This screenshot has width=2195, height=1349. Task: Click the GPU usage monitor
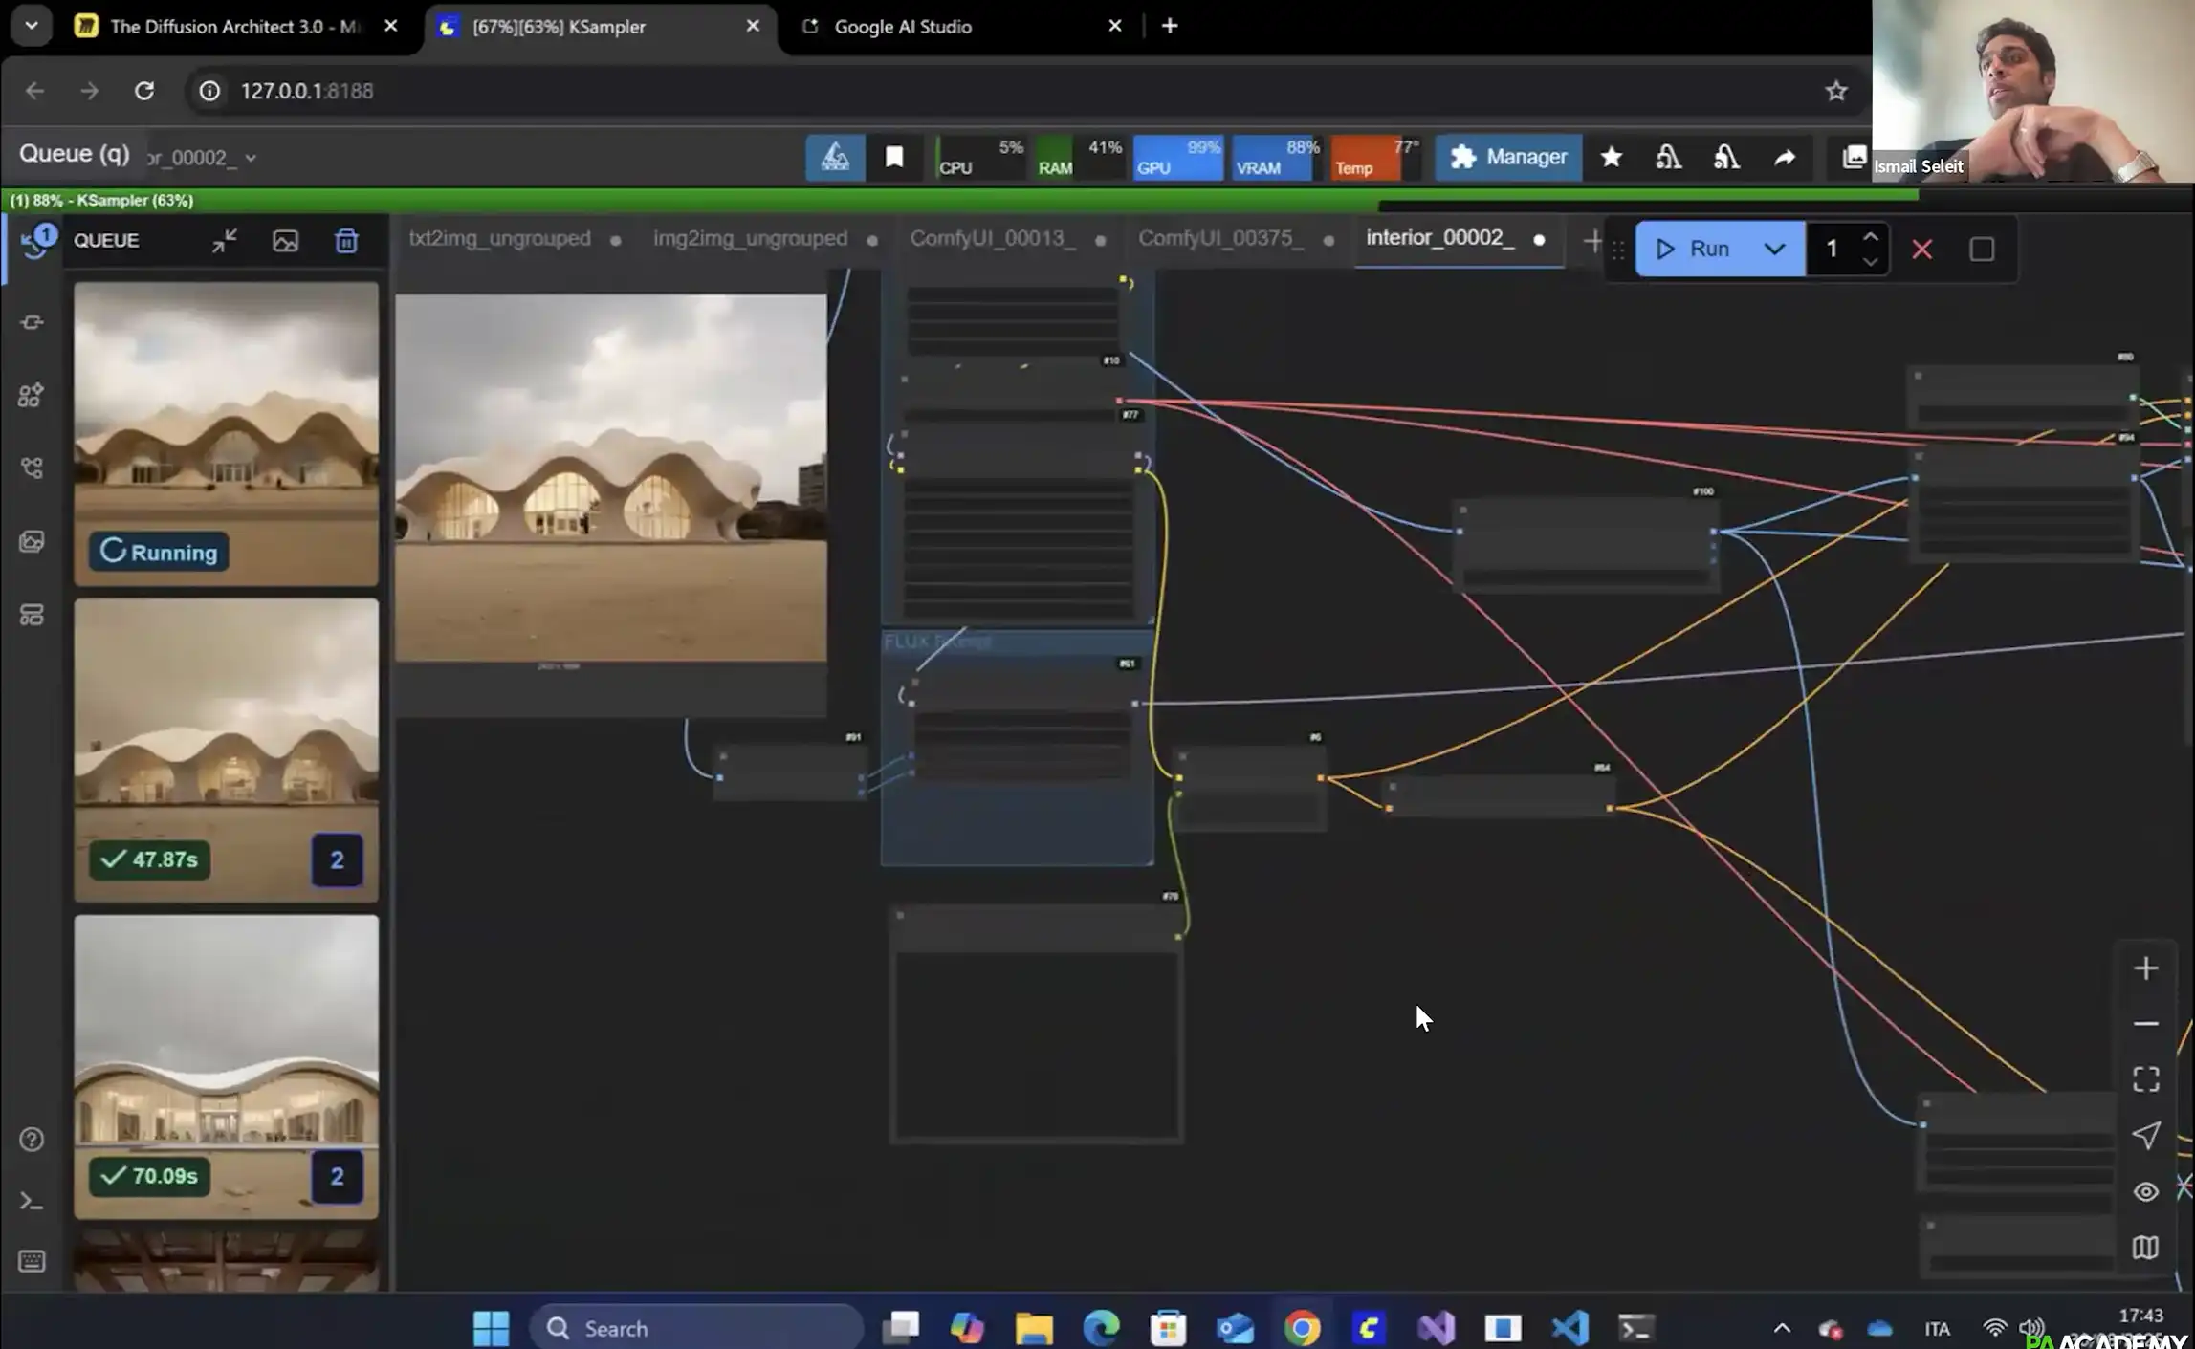point(1177,157)
